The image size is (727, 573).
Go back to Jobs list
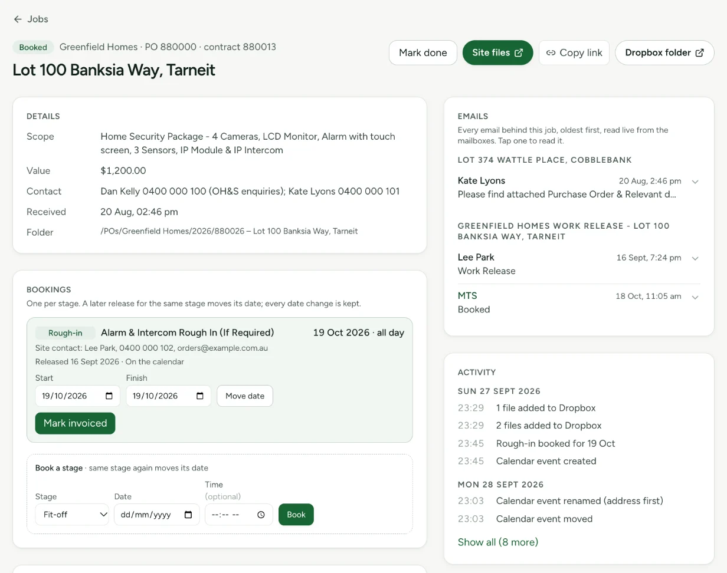[31, 19]
